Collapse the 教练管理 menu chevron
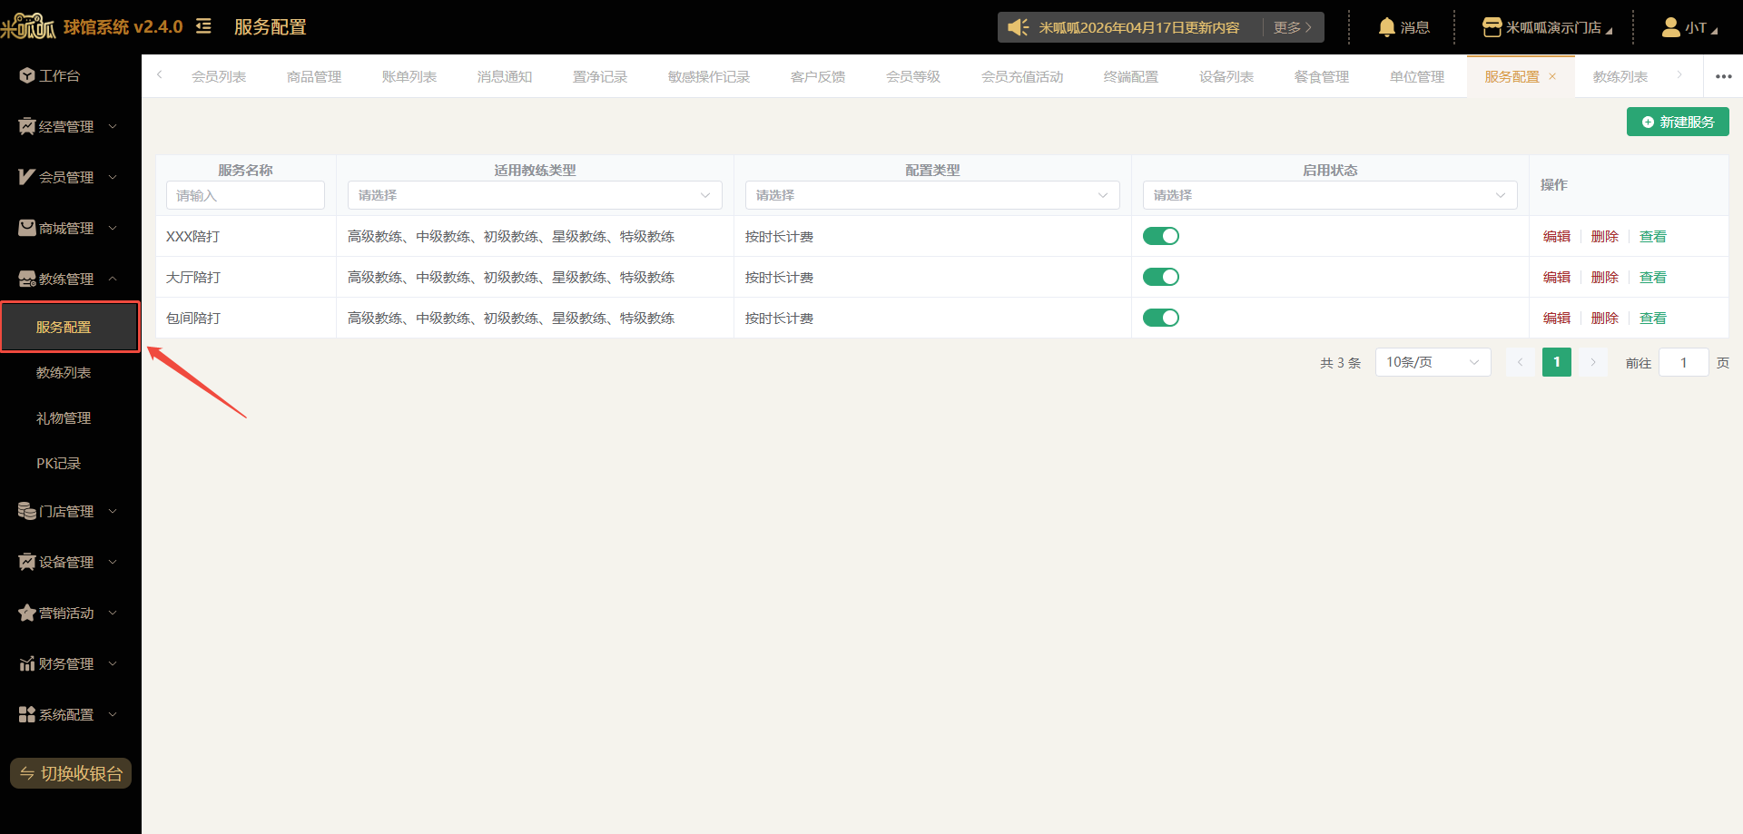This screenshot has height=834, width=1743. (113, 279)
